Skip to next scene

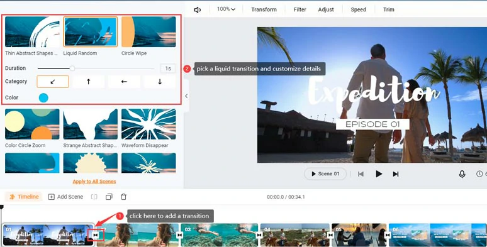[x=395, y=174]
